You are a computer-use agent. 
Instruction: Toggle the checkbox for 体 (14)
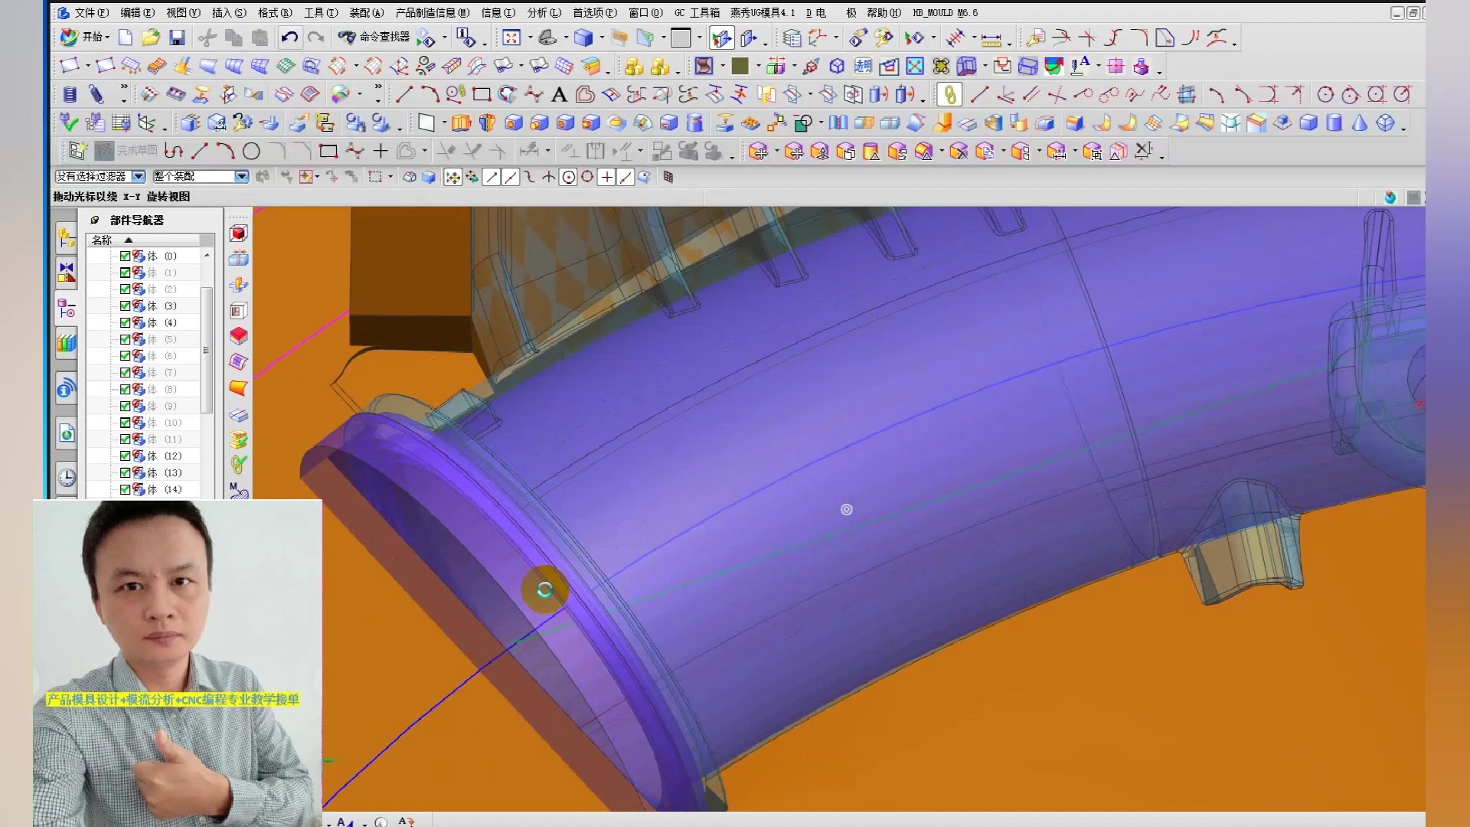click(x=125, y=489)
